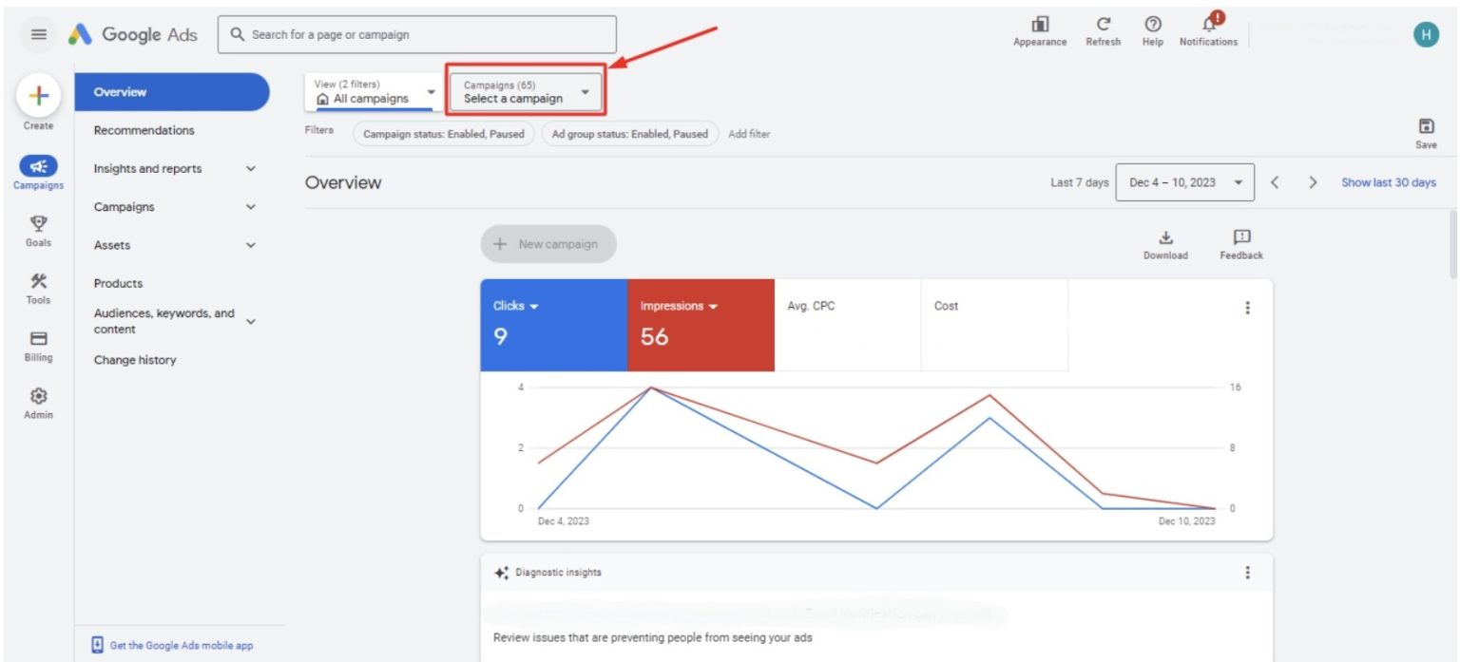This screenshot has width=1460, height=662.
Task: Open Notifications via the bell icon
Action: click(1207, 26)
